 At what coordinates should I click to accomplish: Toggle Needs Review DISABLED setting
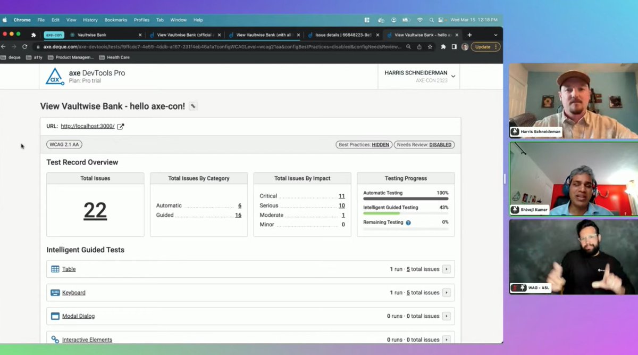pos(424,145)
